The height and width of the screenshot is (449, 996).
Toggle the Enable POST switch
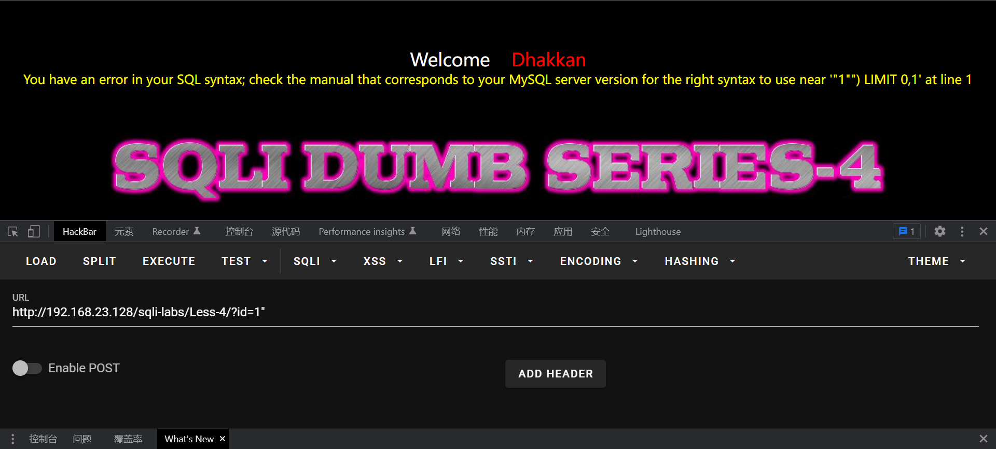click(x=27, y=368)
